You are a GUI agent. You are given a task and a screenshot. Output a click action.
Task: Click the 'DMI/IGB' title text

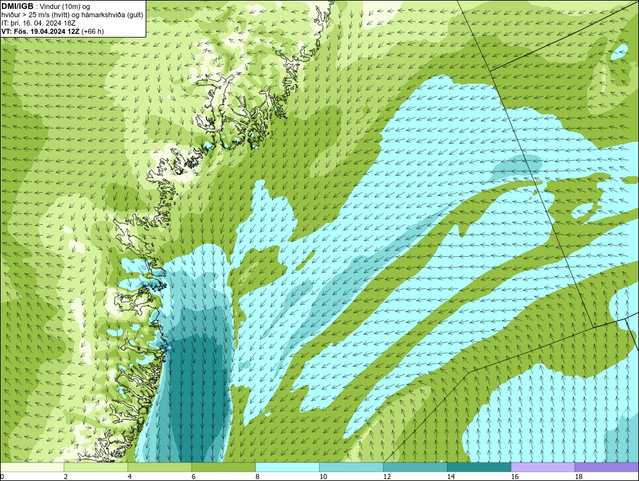click(17, 6)
